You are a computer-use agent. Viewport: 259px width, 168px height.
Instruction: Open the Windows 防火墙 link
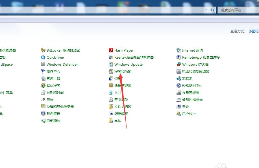pos(195,65)
